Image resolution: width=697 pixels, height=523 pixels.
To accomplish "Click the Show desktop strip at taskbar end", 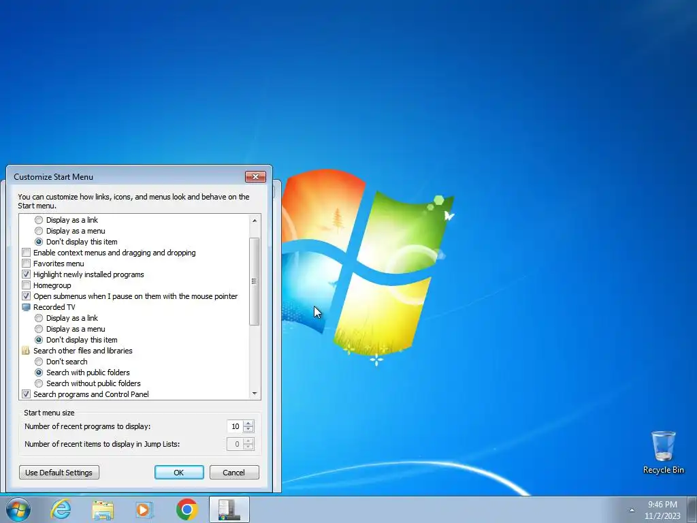I will [x=692, y=509].
